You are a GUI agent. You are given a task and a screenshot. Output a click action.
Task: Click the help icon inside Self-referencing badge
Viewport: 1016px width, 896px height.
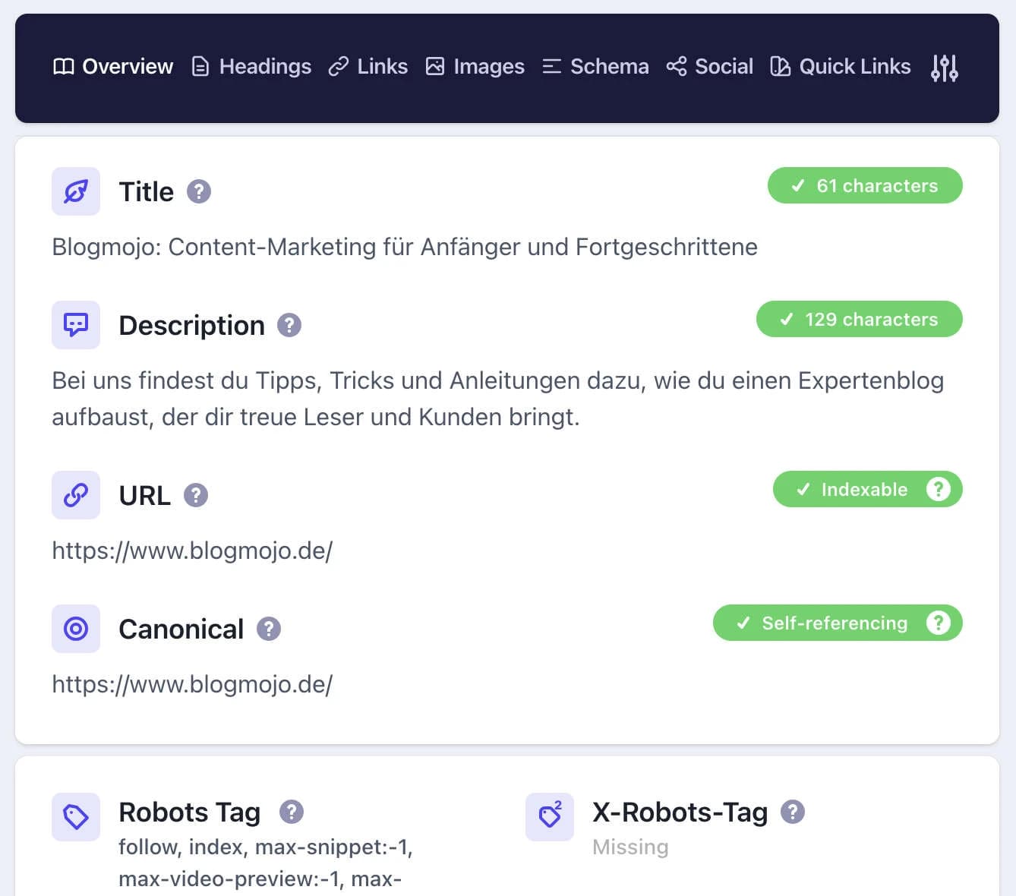click(x=939, y=623)
